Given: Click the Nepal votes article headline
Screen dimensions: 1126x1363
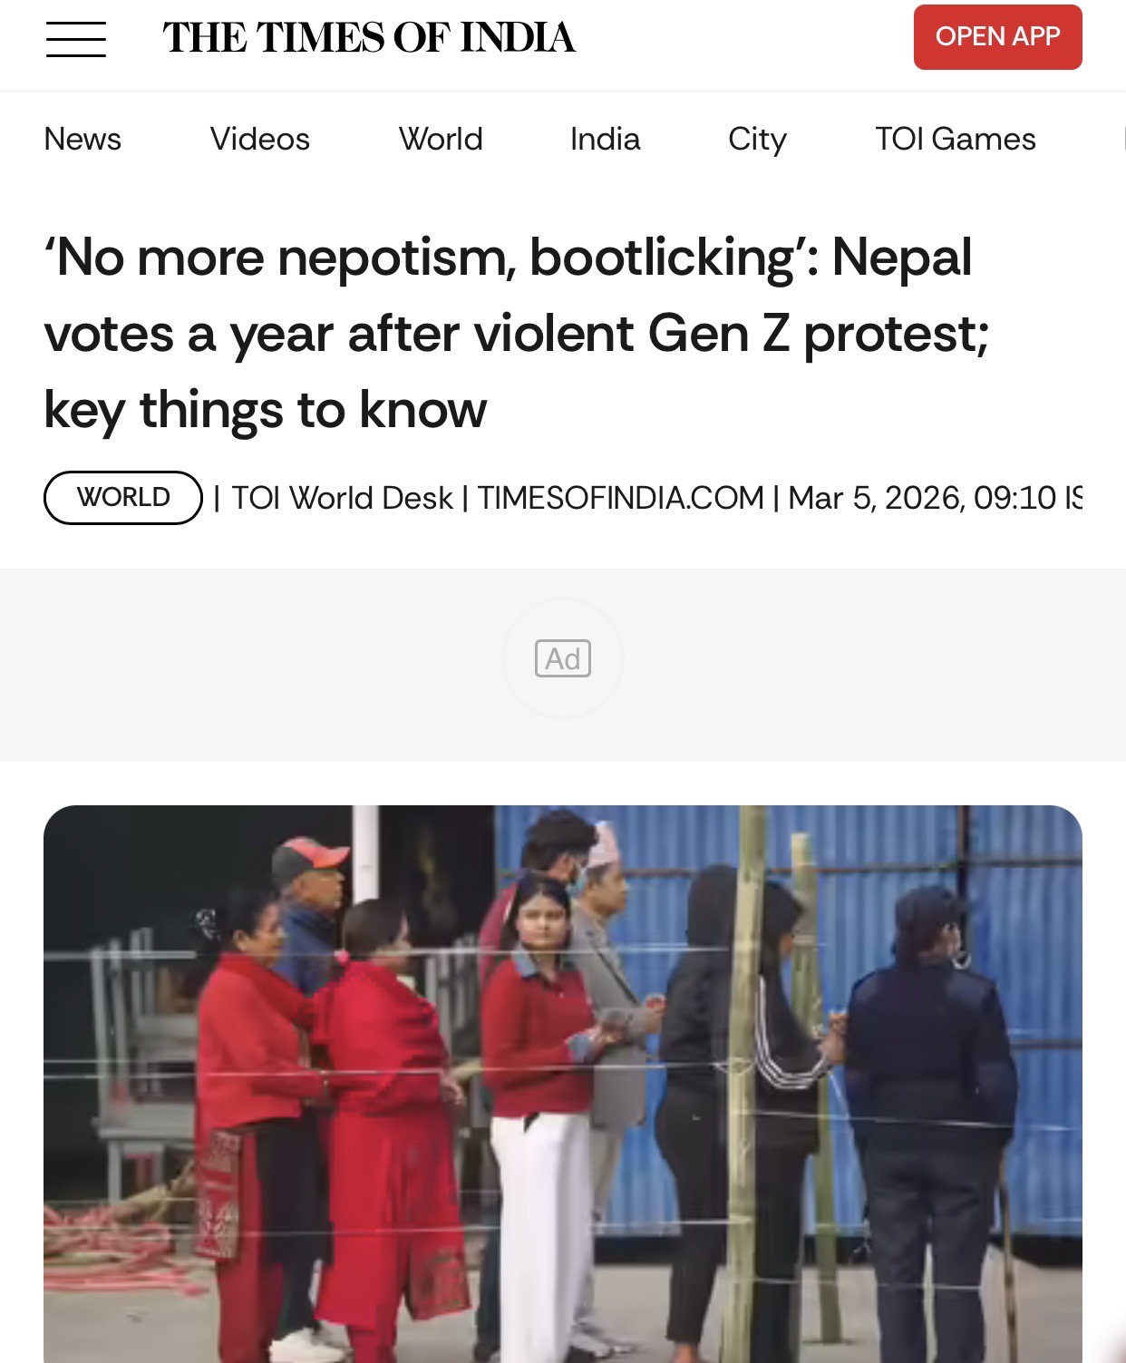Looking at the screenshot, I should tap(517, 333).
